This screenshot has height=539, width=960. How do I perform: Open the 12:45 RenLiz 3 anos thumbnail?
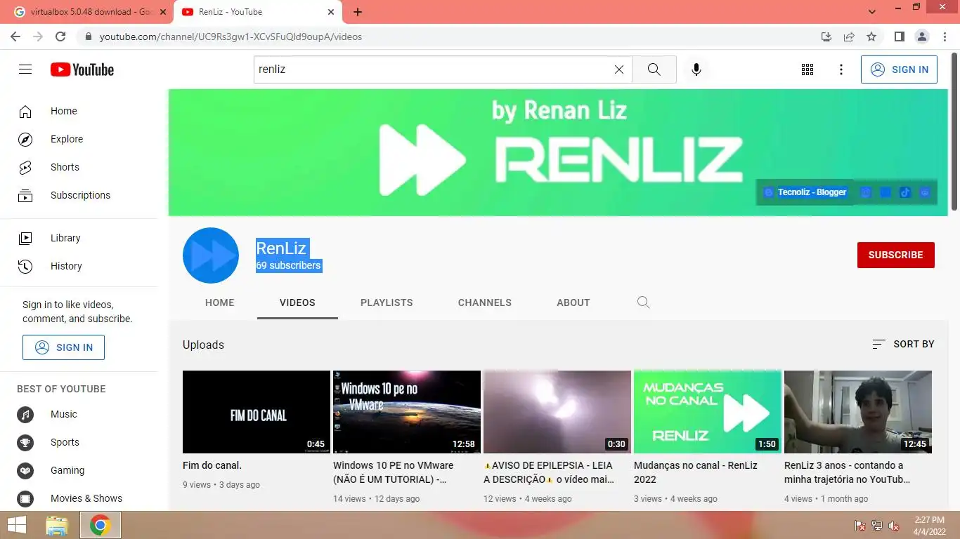point(858,412)
